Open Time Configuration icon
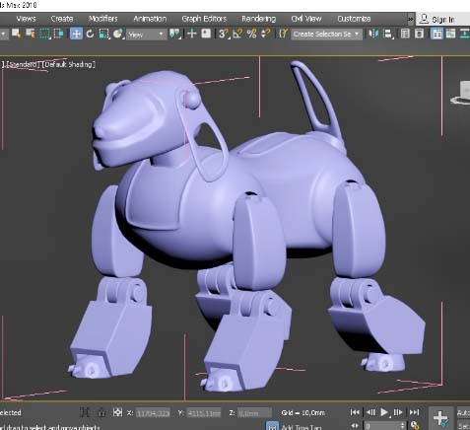 [415, 426]
